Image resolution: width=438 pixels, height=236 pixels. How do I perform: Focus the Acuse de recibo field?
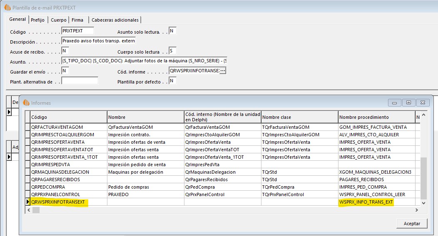(x=65, y=51)
